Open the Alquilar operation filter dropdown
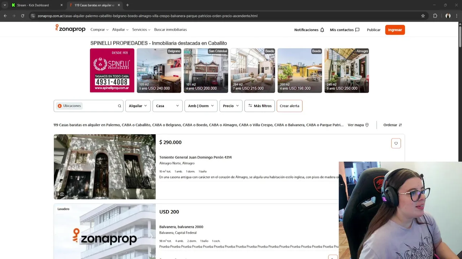This screenshot has width=462, height=259. click(x=138, y=106)
